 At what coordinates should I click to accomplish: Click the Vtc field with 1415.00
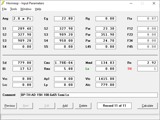coord(106,79)
